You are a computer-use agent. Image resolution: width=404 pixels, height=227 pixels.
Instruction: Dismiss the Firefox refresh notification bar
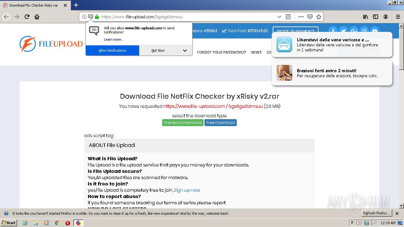(x=397, y=213)
